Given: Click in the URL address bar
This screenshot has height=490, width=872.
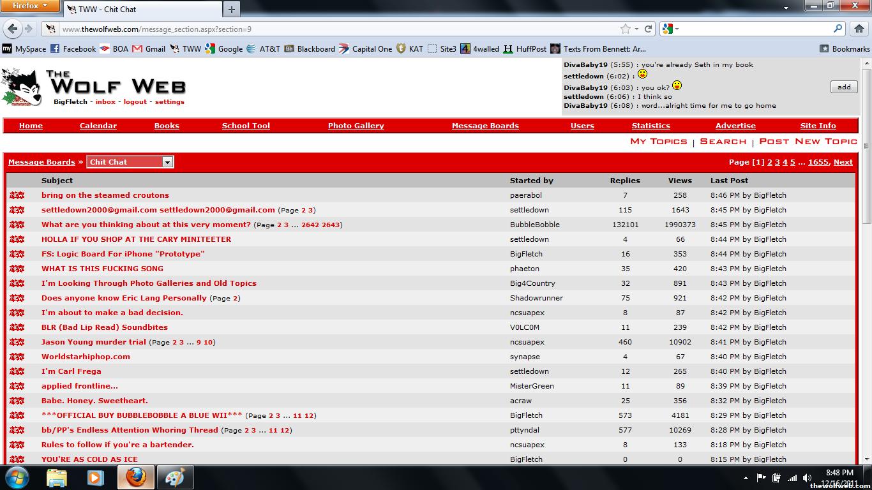Looking at the screenshot, I should pos(338,29).
